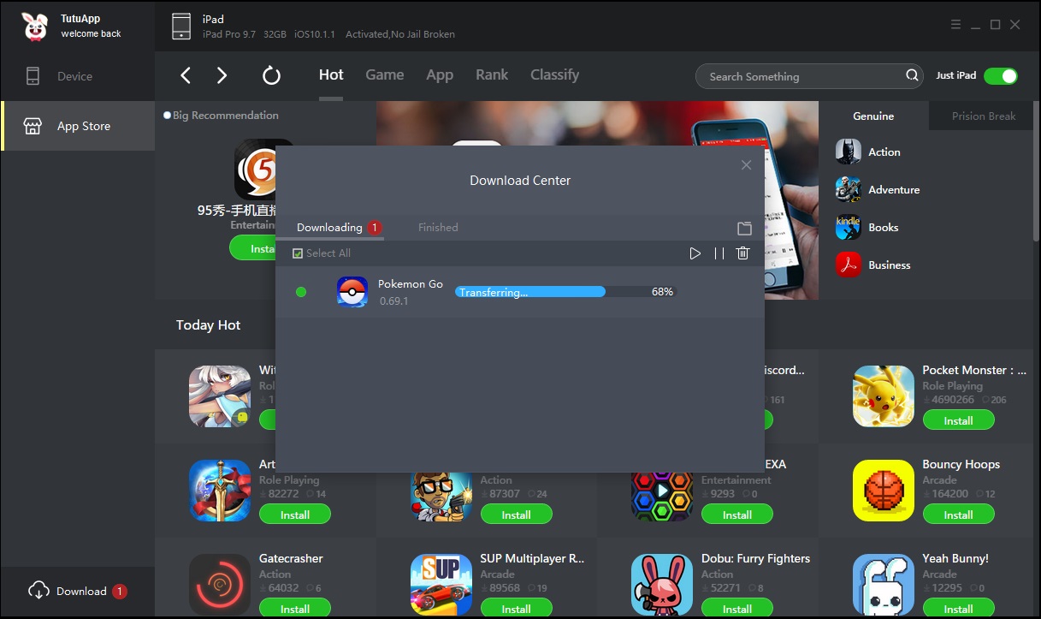The width and height of the screenshot is (1041, 619).
Task: Open the Books category Kindle icon
Action: pos(848,227)
